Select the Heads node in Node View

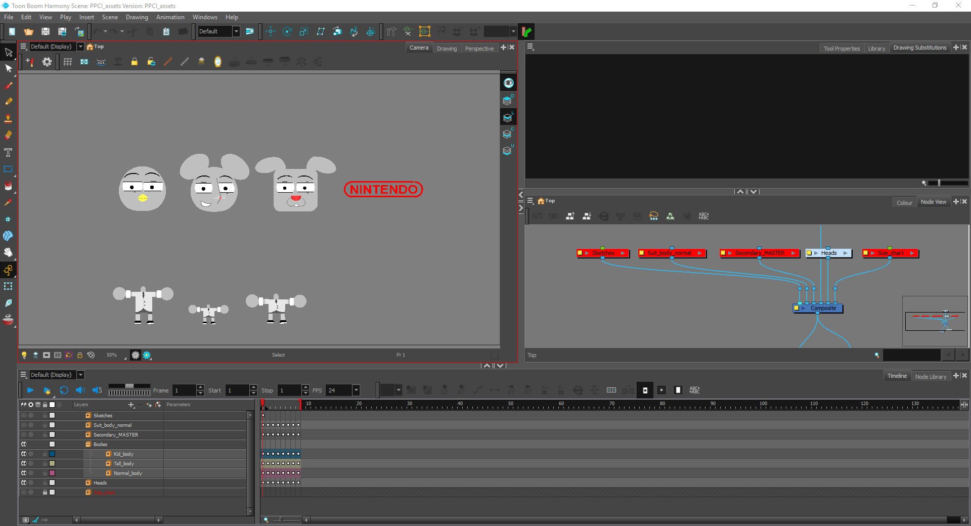pyautogui.click(x=829, y=253)
